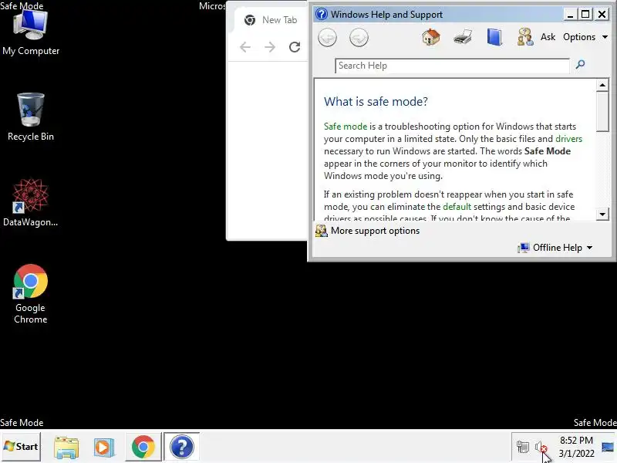Click the Start button
The image size is (617, 463).
[x=21, y=447]
